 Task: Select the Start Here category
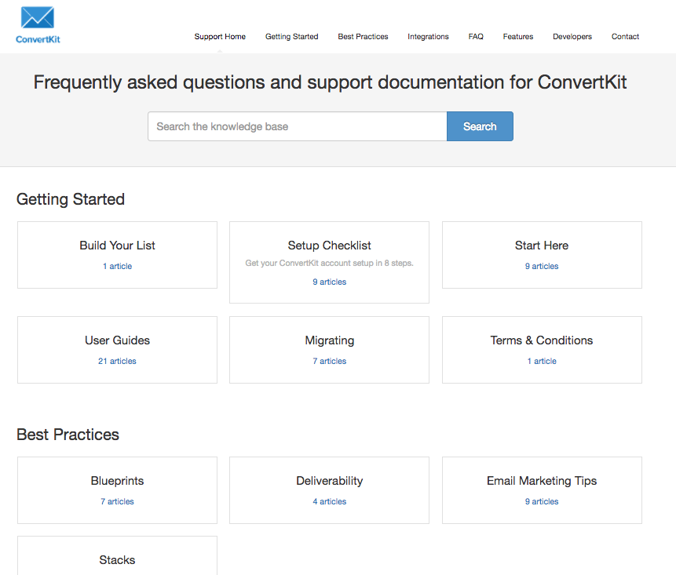(542, 254)
